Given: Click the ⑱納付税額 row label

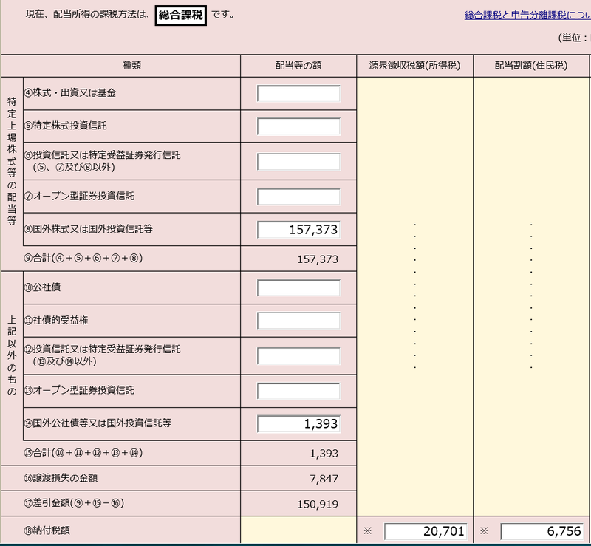Looking at the screenshot, I should (47, 530).
